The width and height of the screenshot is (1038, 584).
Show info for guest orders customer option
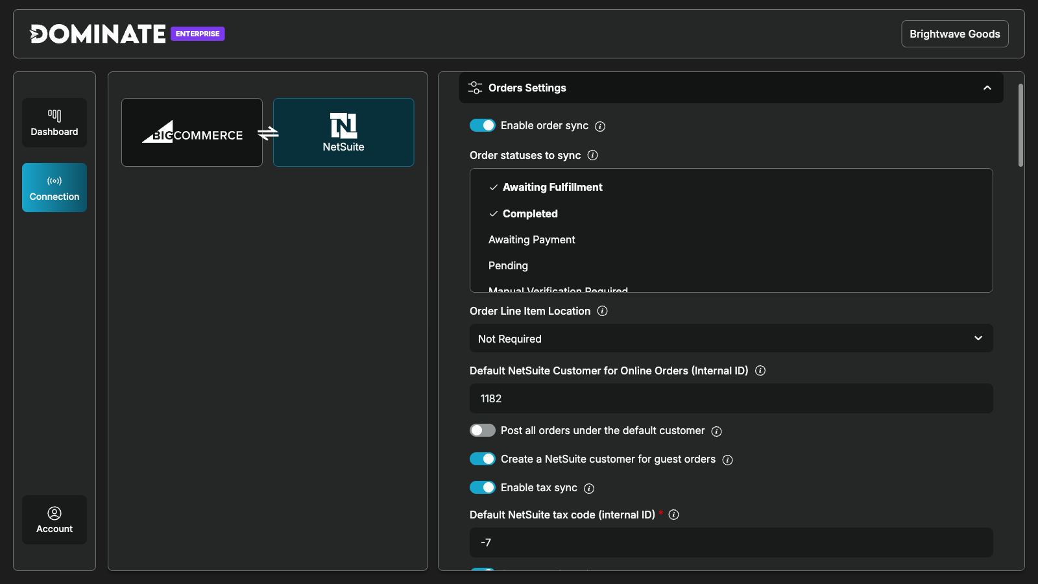(x=727, y=460)
